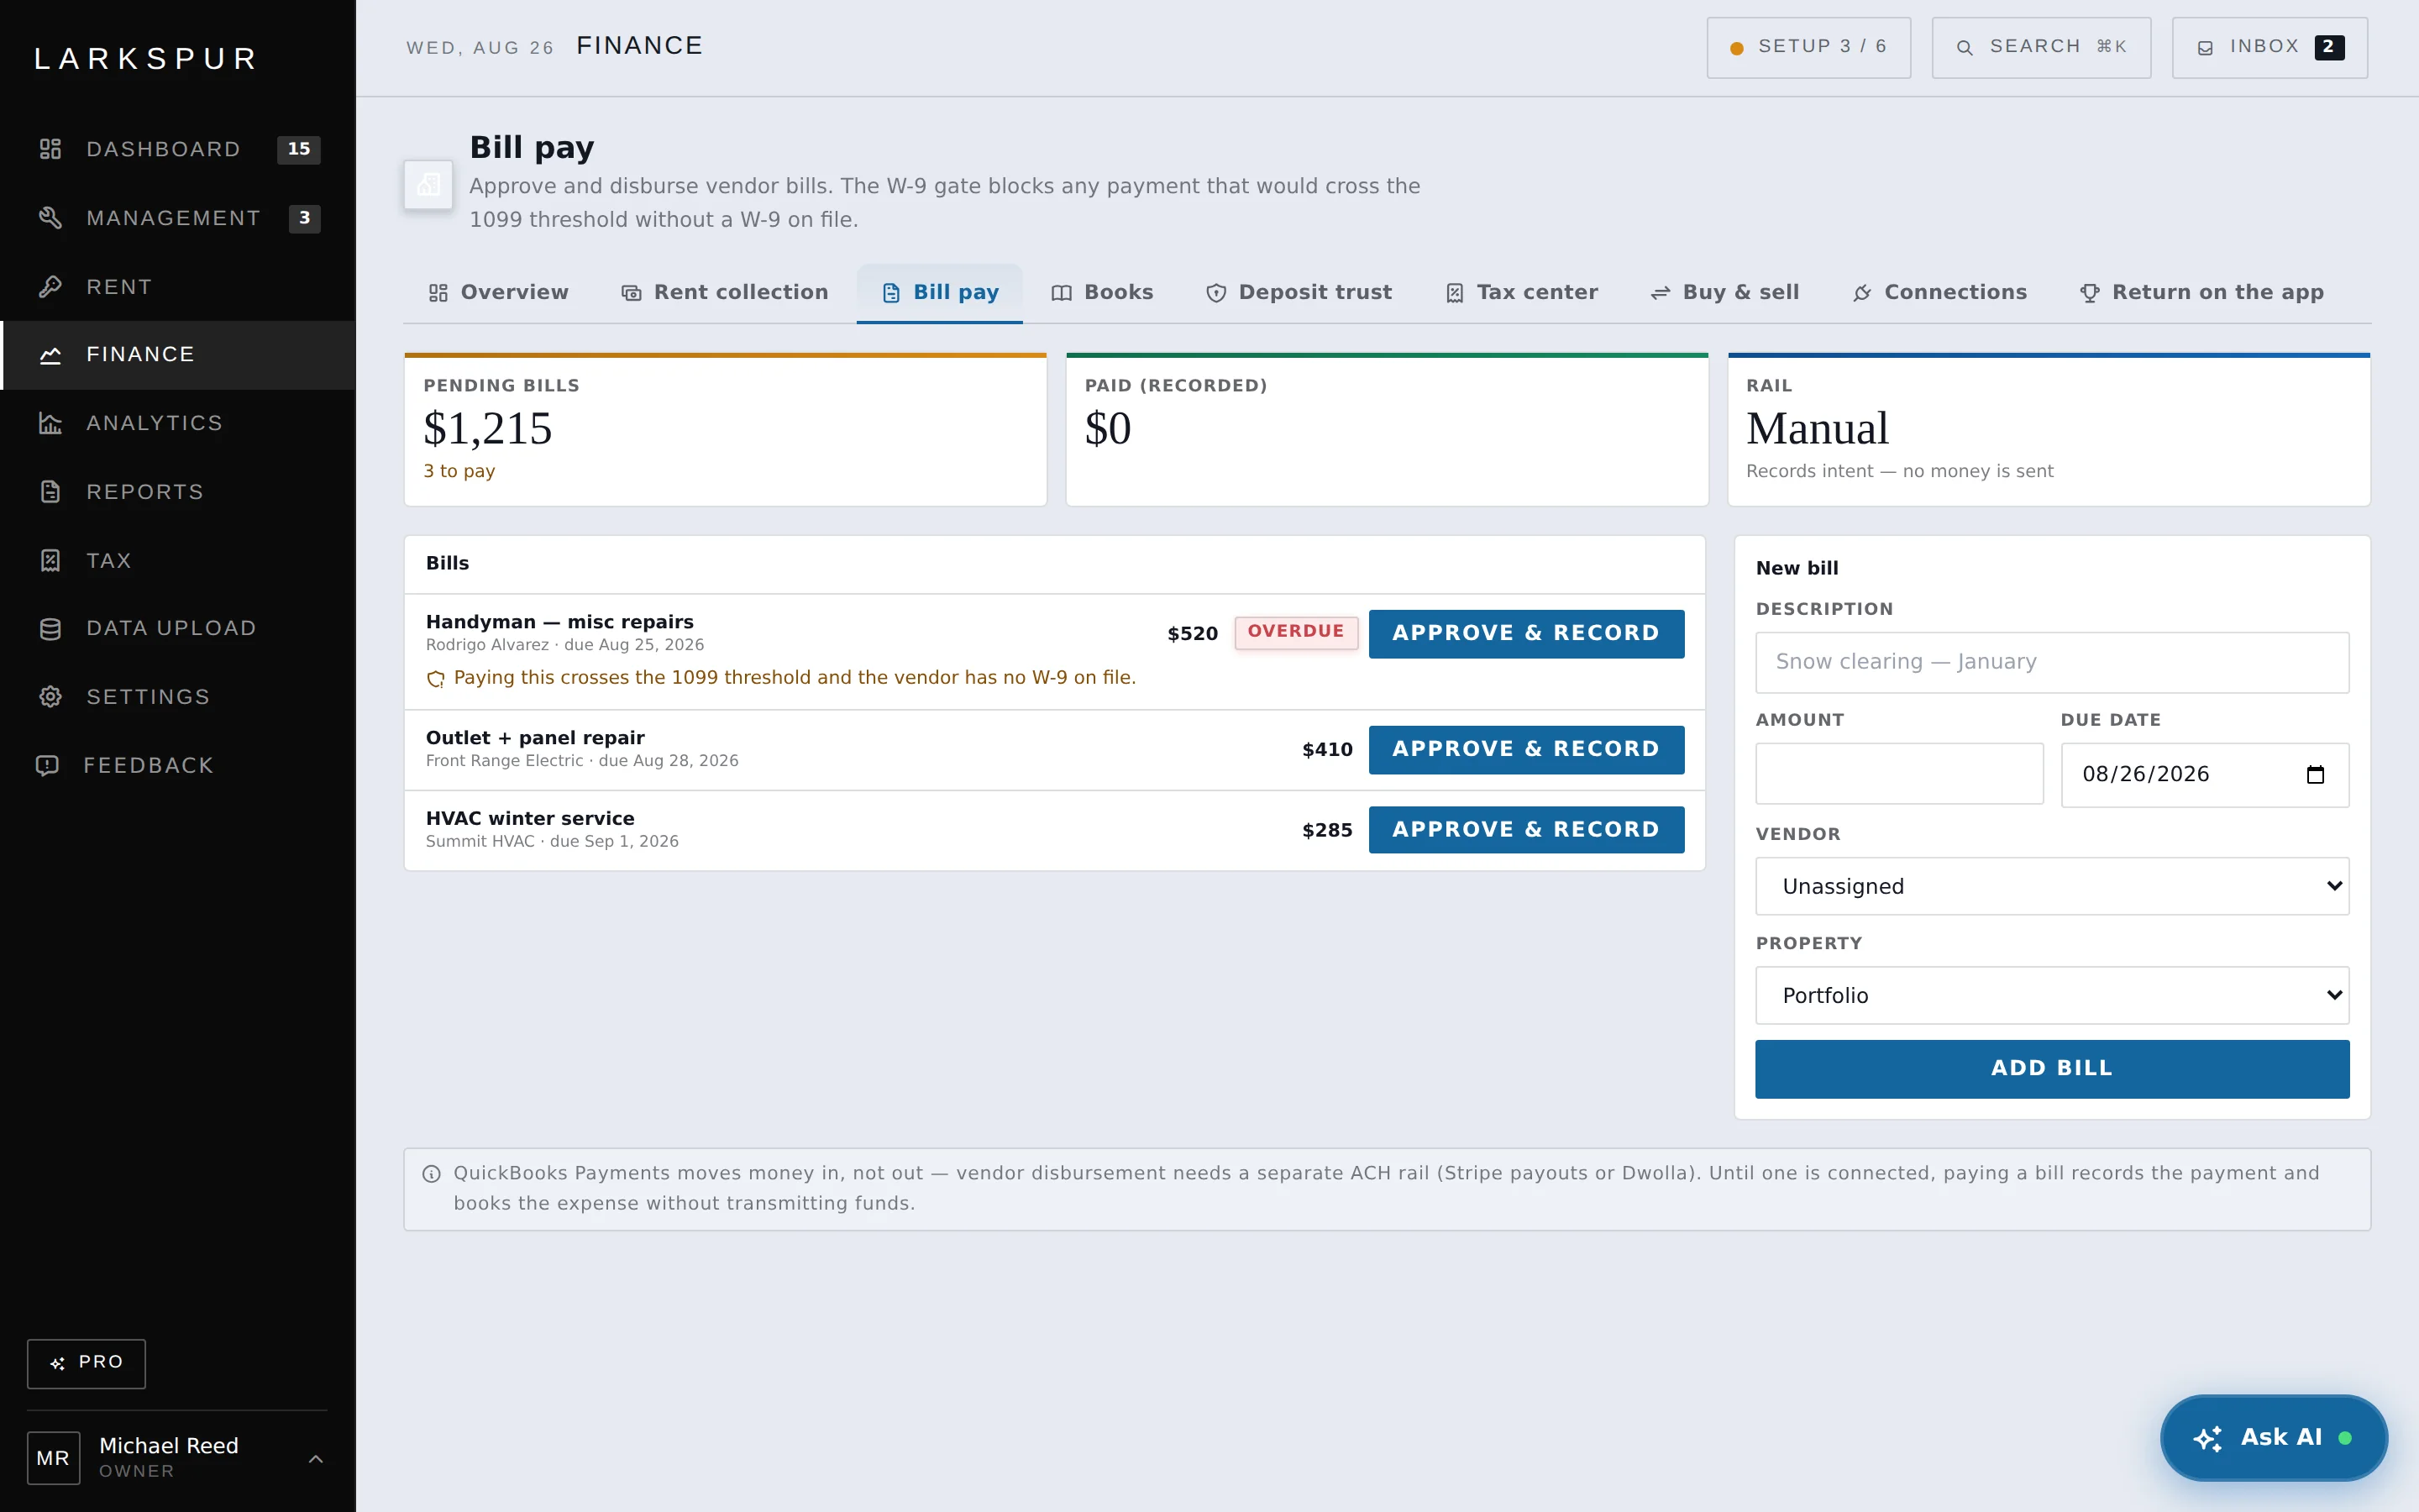This screenshot has width=2419, height=1512.
Task: Click the Rent key icon
Action: pos(50,287)
